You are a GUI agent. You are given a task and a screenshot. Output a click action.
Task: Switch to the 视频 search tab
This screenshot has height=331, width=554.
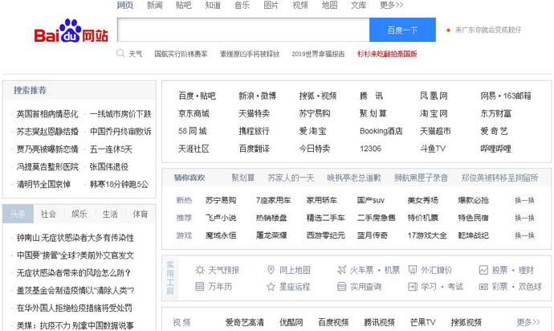pos(300,6)
